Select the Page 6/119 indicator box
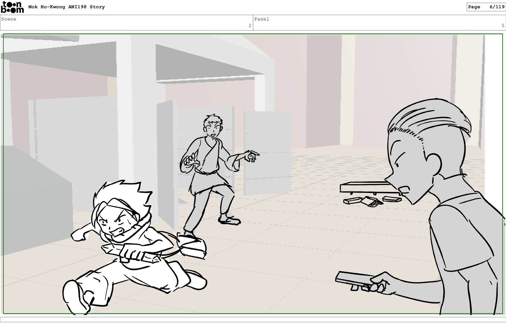506x327 pixels. point(486,7)
